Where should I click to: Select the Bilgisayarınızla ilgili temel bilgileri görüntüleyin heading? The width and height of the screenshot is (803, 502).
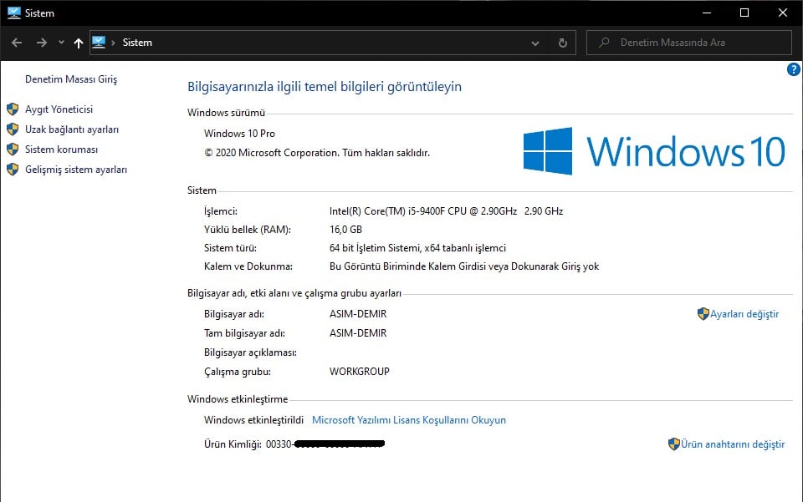[325, 86]
